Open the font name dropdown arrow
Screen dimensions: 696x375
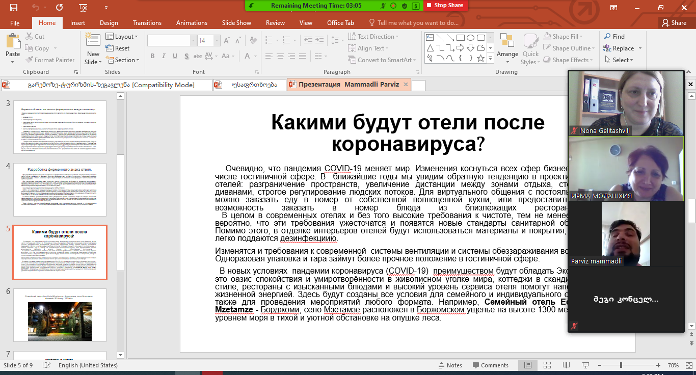(x=193, y=40)
